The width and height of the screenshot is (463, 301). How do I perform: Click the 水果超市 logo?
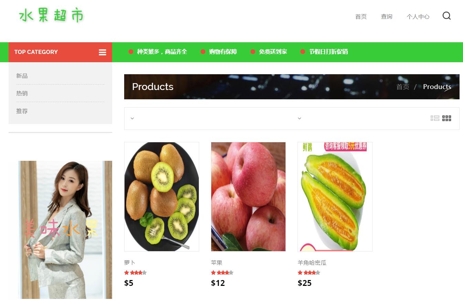[x=51, y=16]
